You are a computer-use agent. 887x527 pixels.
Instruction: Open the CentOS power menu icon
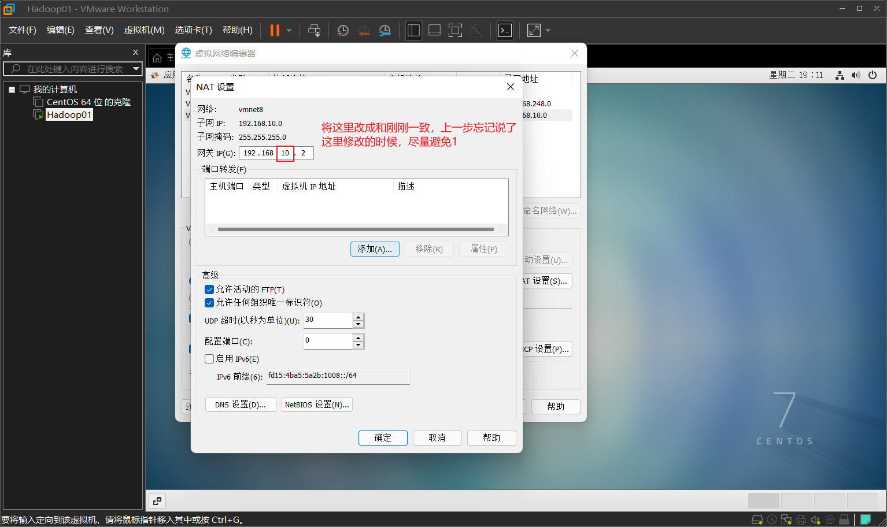873,75
